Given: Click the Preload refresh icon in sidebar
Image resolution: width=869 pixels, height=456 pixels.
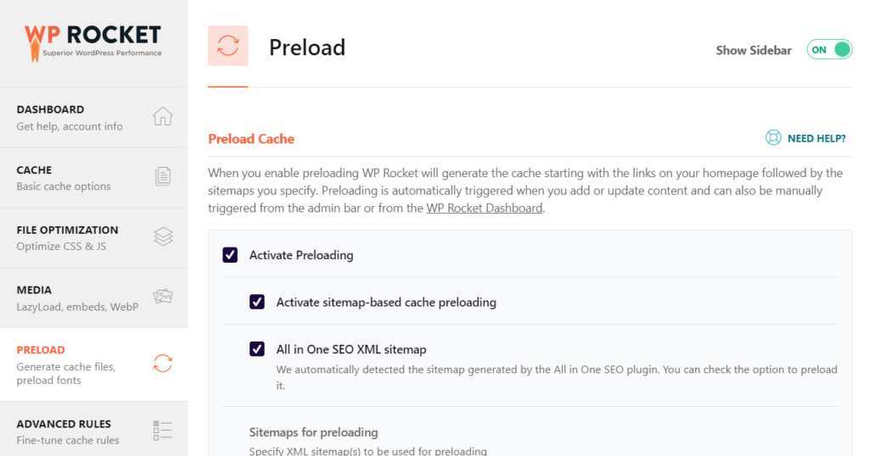Looking at the screenshot, I should click(163, 364).
